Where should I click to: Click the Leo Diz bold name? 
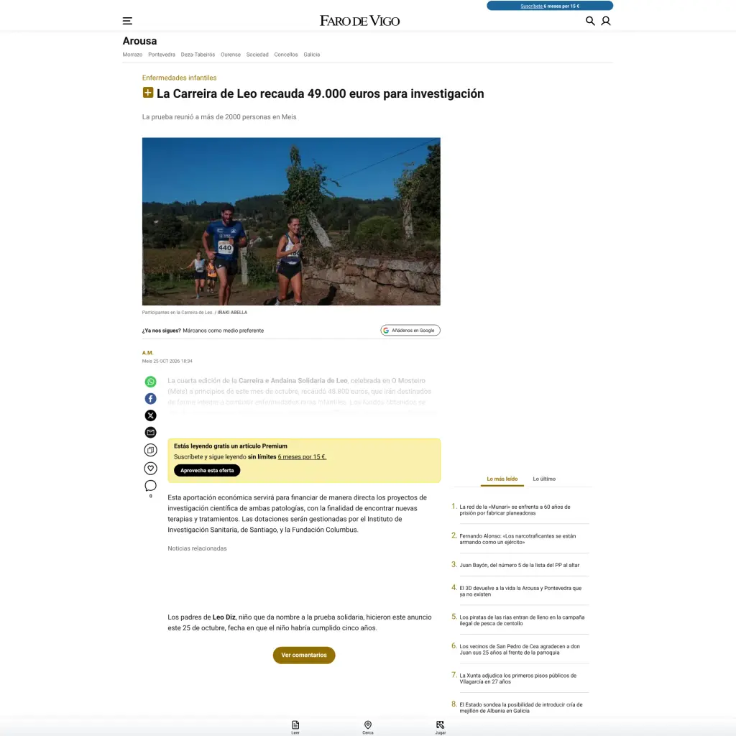[224, 617]
